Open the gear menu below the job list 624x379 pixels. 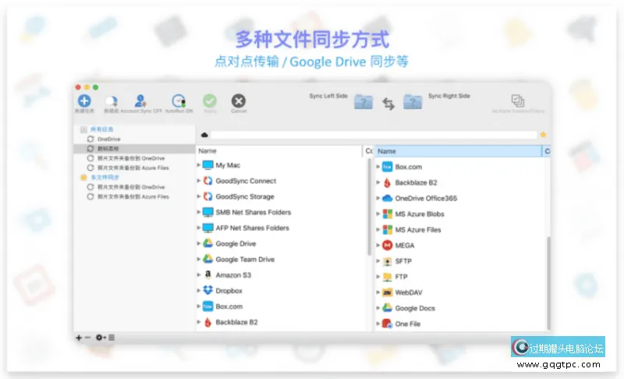[101, 337]
